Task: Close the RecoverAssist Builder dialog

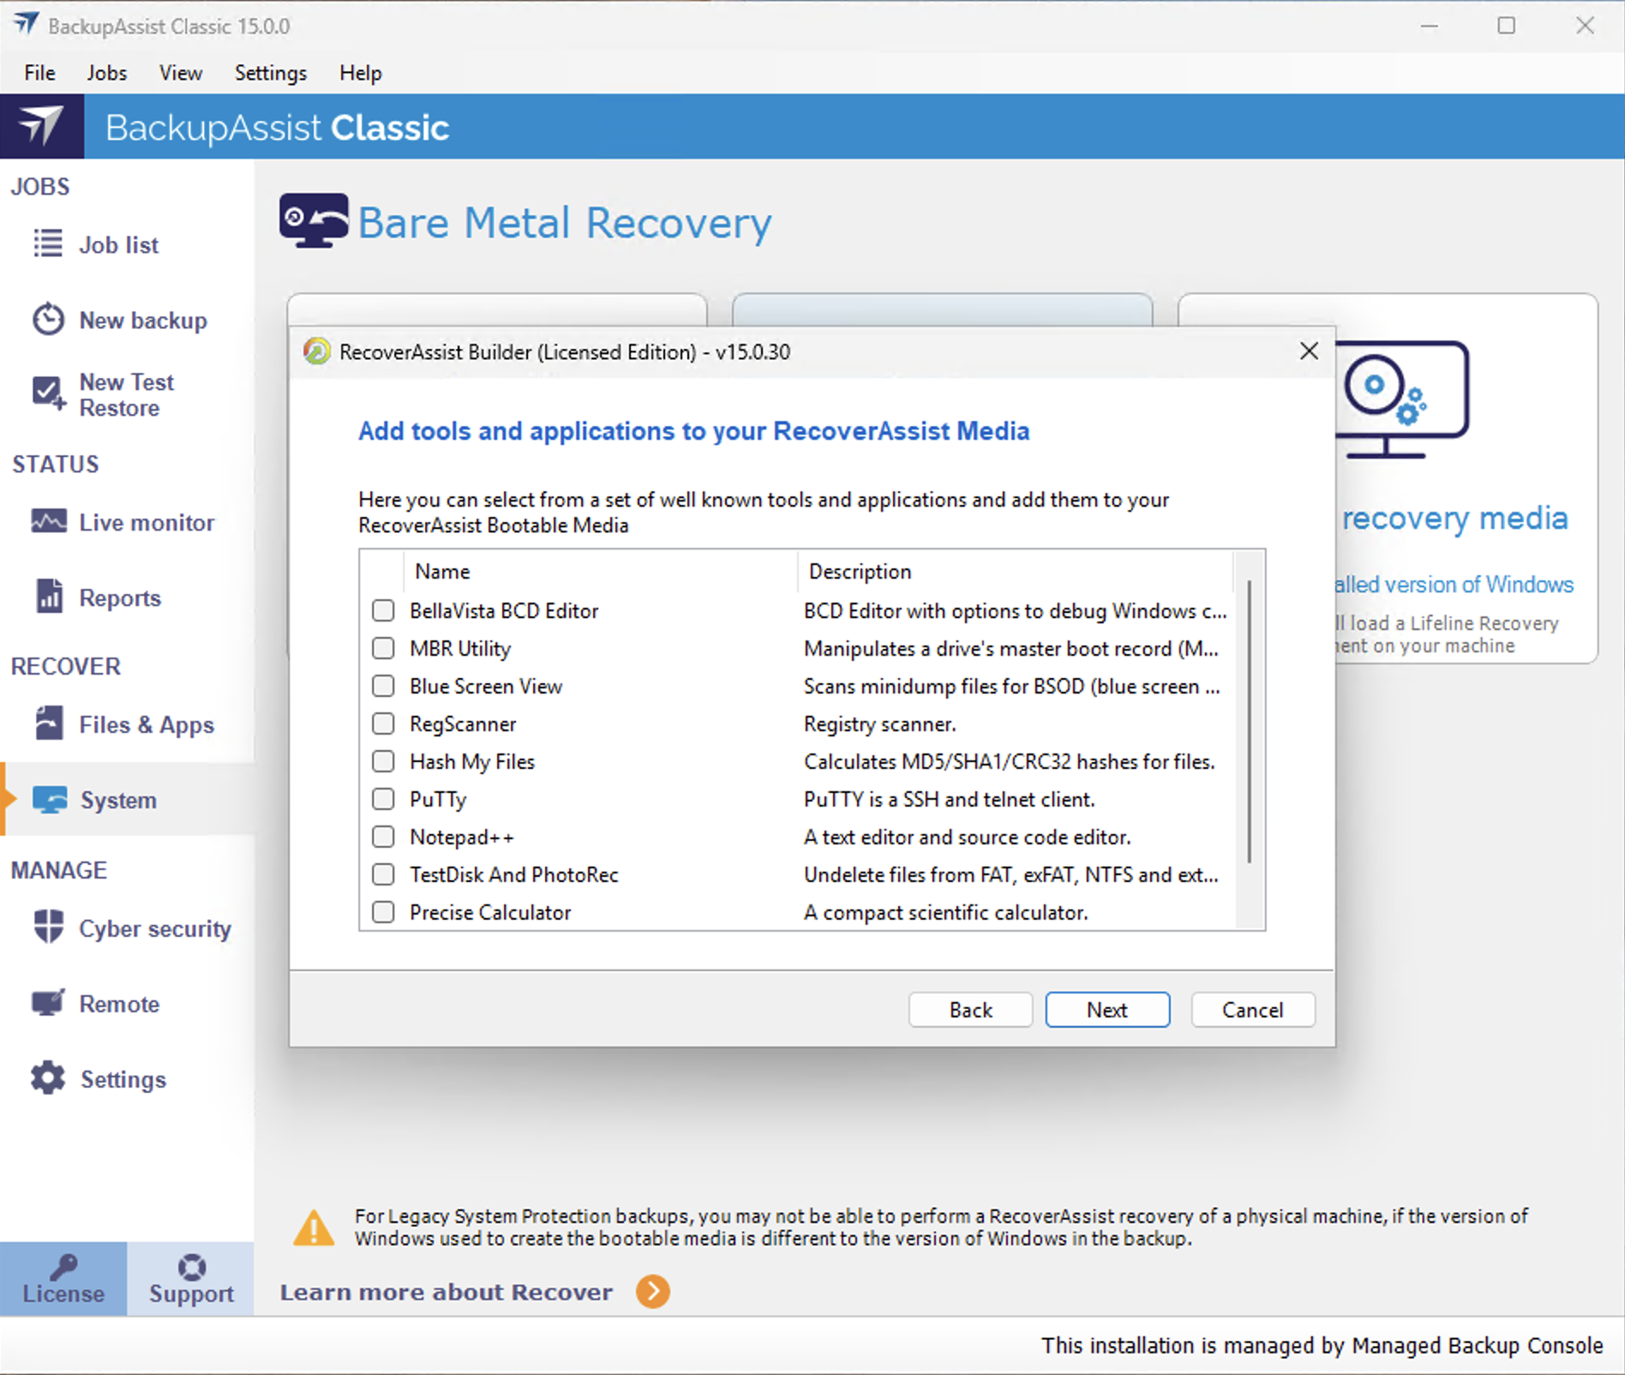Action: [1308, 351]
